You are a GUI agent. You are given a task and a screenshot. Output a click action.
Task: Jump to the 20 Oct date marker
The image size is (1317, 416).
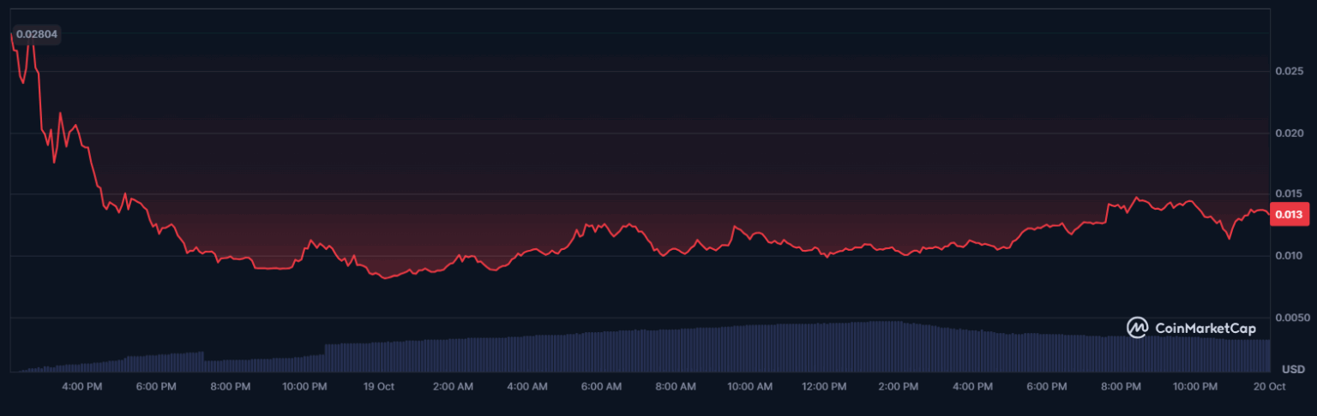click(x=1270, y=387)
